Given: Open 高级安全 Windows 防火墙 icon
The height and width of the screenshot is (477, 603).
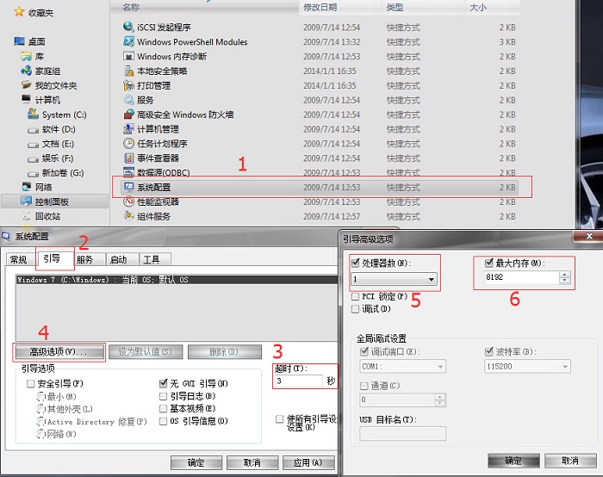Looking at the screenshot, I should [128, 115].
